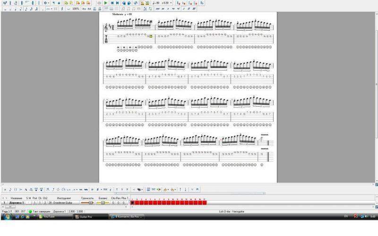Viewport: 378px width, 236px height.
Task: Click the text TXT insert icon
Action: click(x=153, y=190)
